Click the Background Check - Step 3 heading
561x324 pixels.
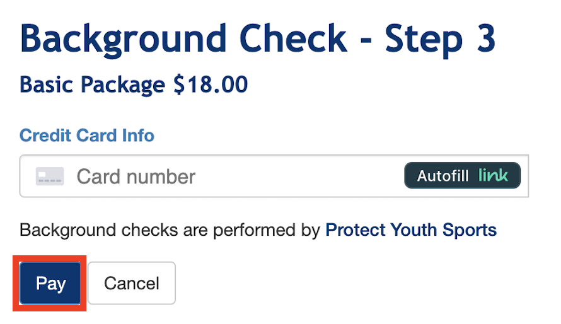point(258,39)
